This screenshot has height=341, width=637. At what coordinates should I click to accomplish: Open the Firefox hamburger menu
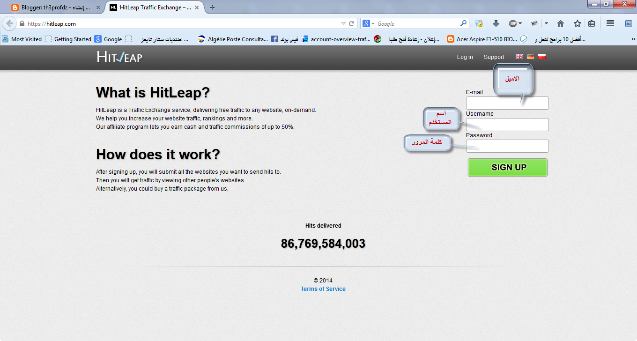tap(610, 23)
